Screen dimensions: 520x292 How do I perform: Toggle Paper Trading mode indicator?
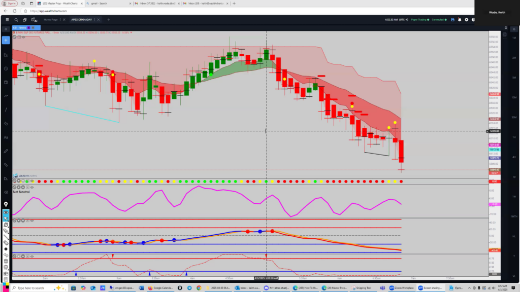click(420, 20)
